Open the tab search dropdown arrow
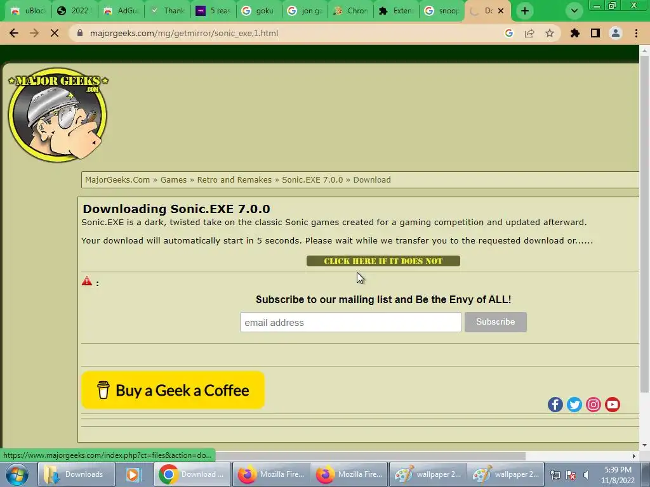The width and height of the screenshot is (650, 487). pos(574,11)
